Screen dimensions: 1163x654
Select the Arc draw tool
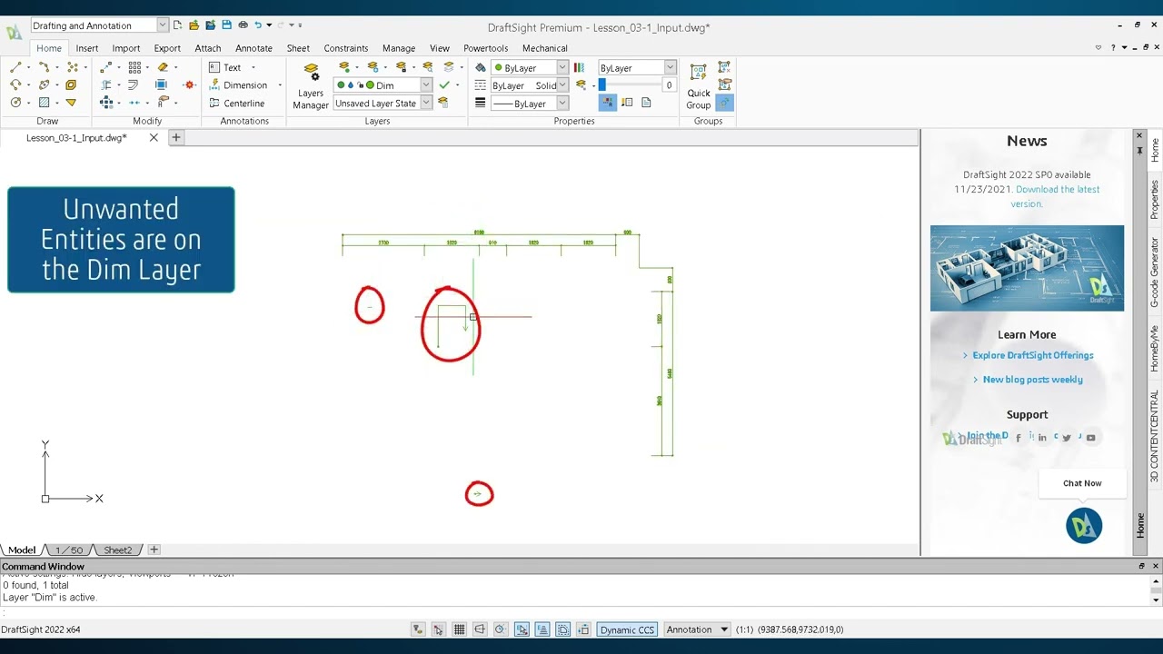point(15,84)
